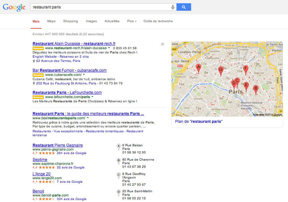Click Annonce badge of lafourchette.com ad
Viewport: 288px width, 202px height.
pyautogui.click(x=38, y=97)
